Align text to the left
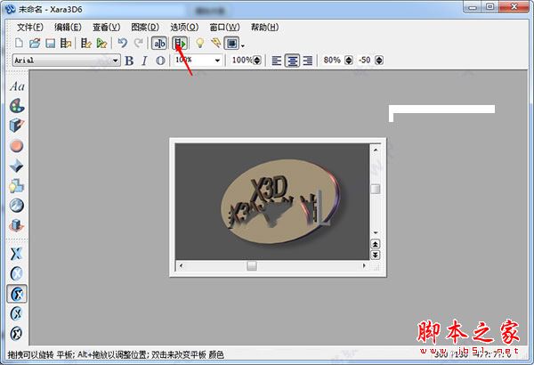This screenshot has width=534, height=365. (x=277, y=61)
